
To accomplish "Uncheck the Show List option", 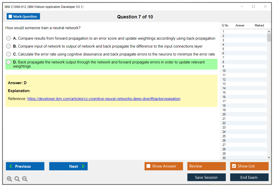I will (x=234, y=166).
